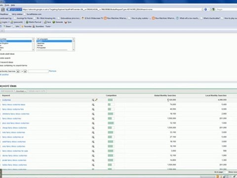Open the Awnings for Home bookmark
The image size is (237, 178).
(x=23, y=18)
